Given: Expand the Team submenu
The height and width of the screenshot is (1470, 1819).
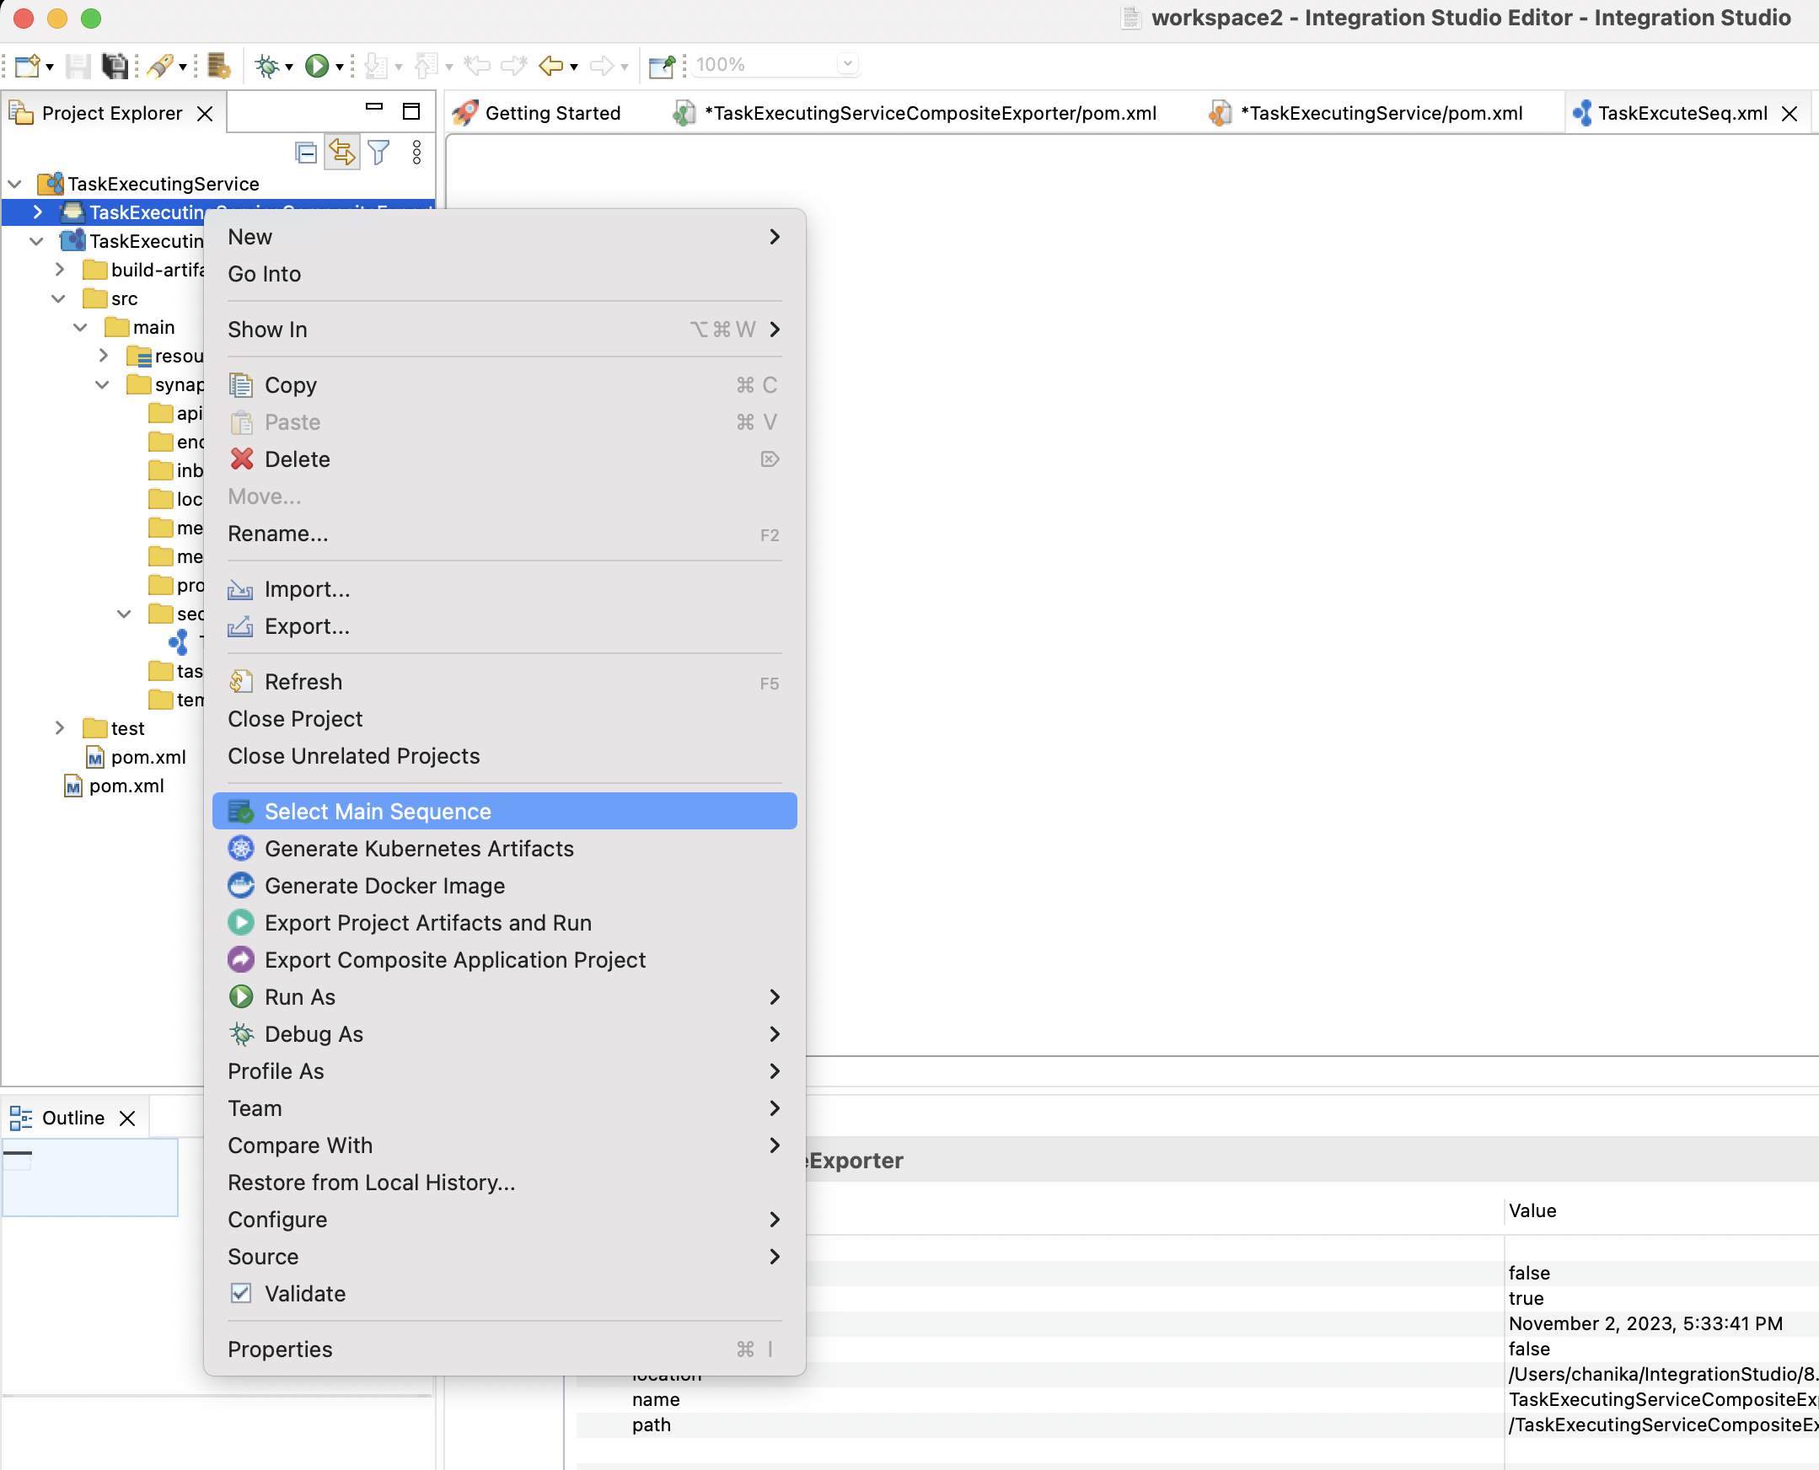Looking at the screenshot, I should pyautogui.click(x=505, y=1108).
